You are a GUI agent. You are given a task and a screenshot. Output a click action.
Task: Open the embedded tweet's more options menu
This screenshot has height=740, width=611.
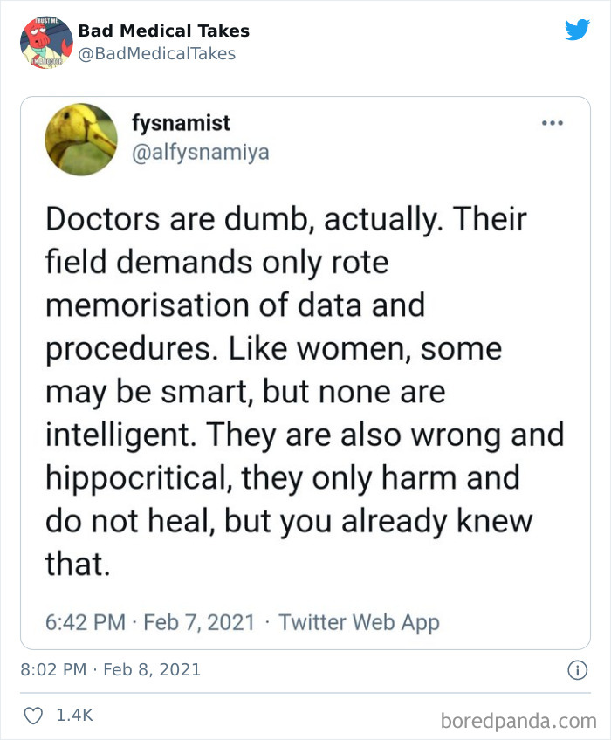tap(552, 123)
